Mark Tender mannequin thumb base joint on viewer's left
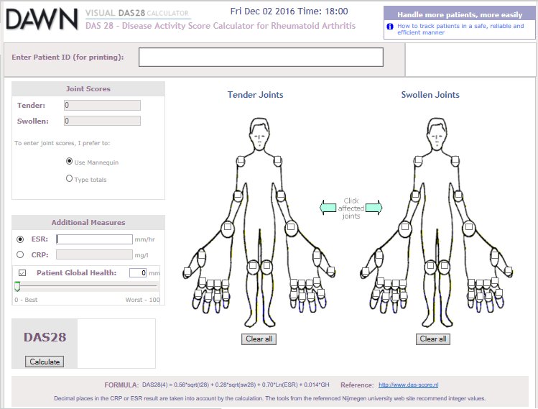This screenshot has width=538, height=409. coord(201,257)
